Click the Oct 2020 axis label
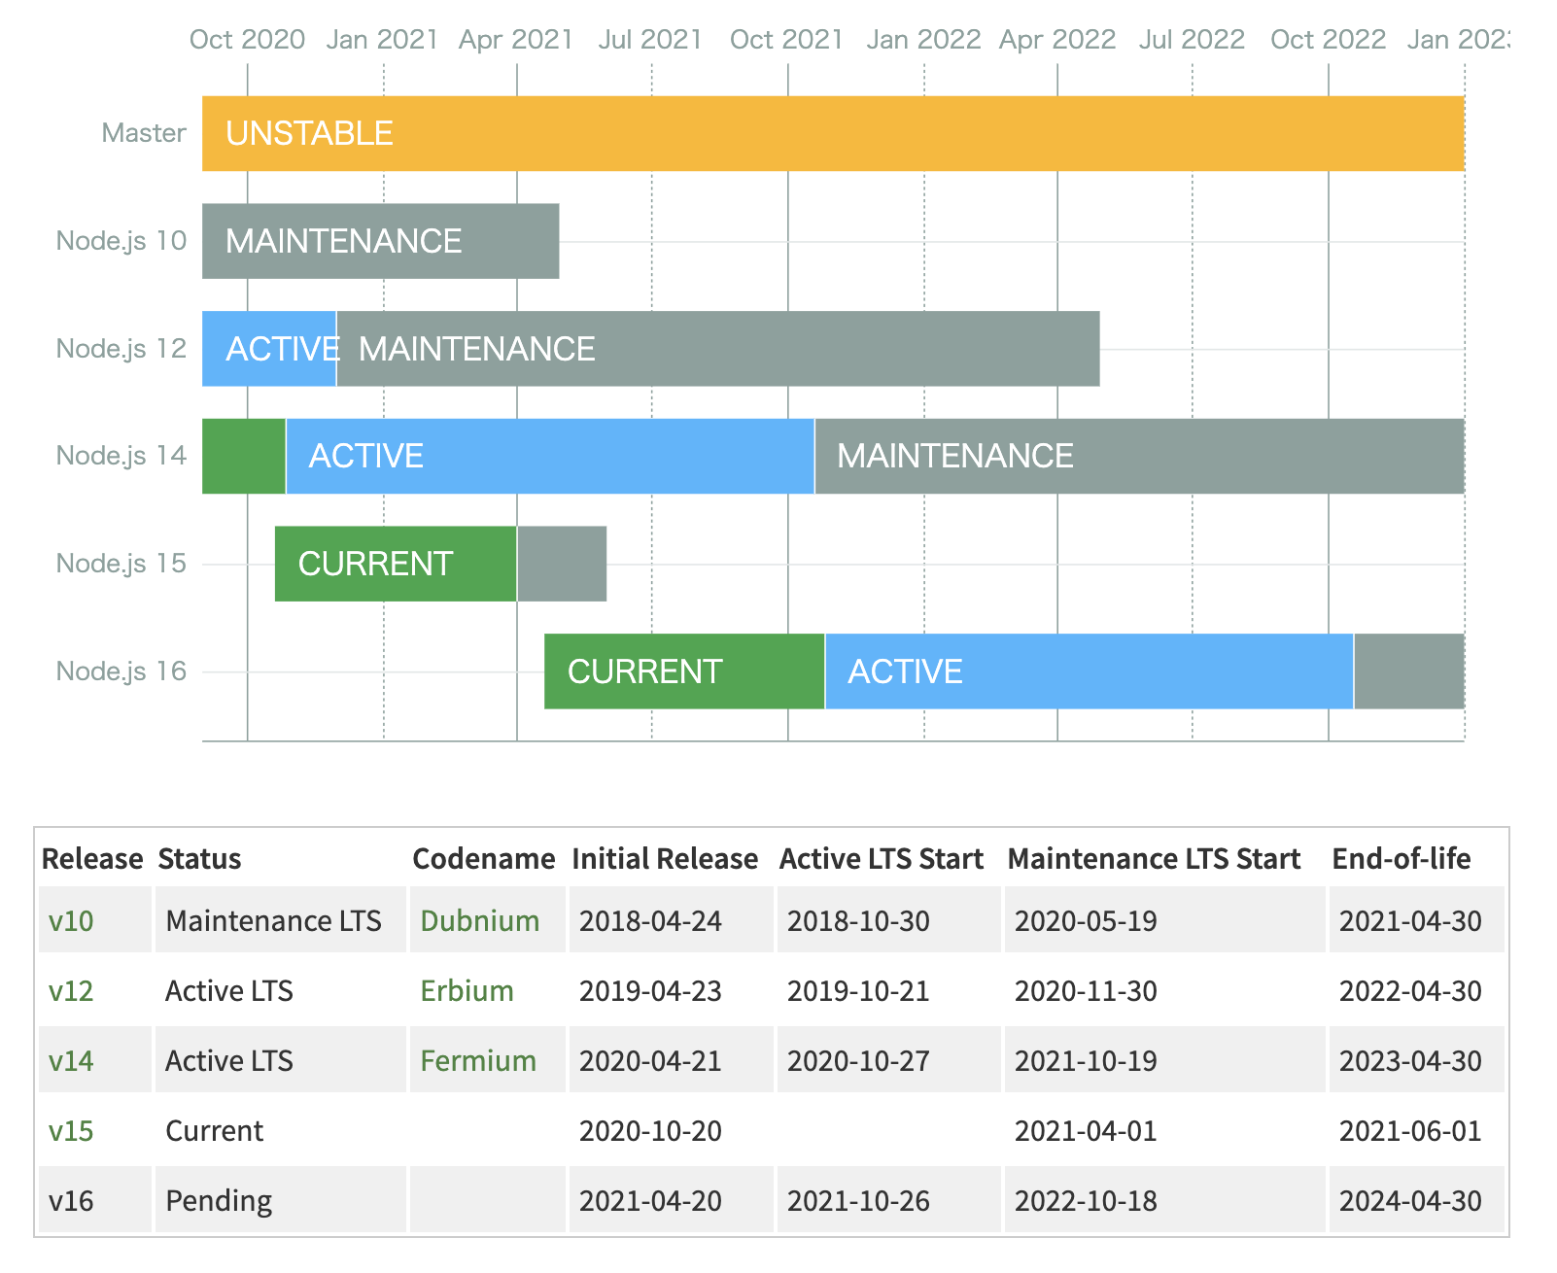 247,40
